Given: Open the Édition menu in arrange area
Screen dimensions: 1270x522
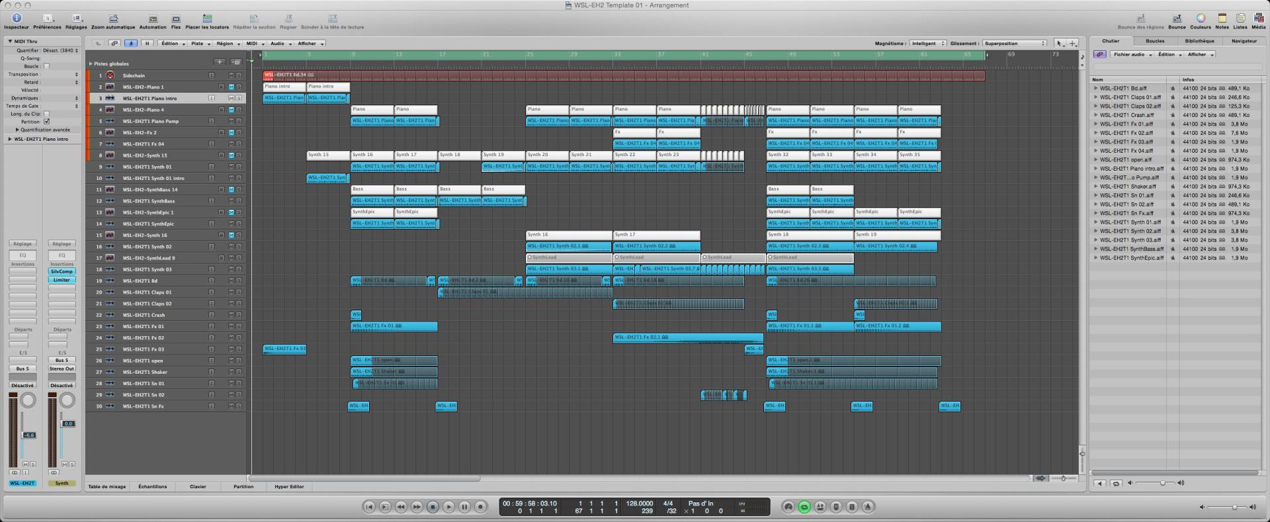Looking at the screenshot, I should [172, 44].
